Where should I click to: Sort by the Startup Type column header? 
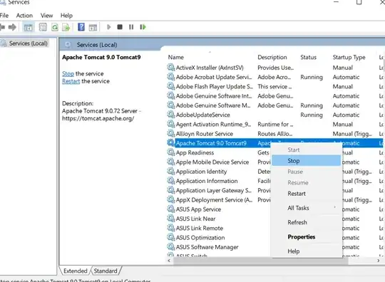[x=349, y=58]
